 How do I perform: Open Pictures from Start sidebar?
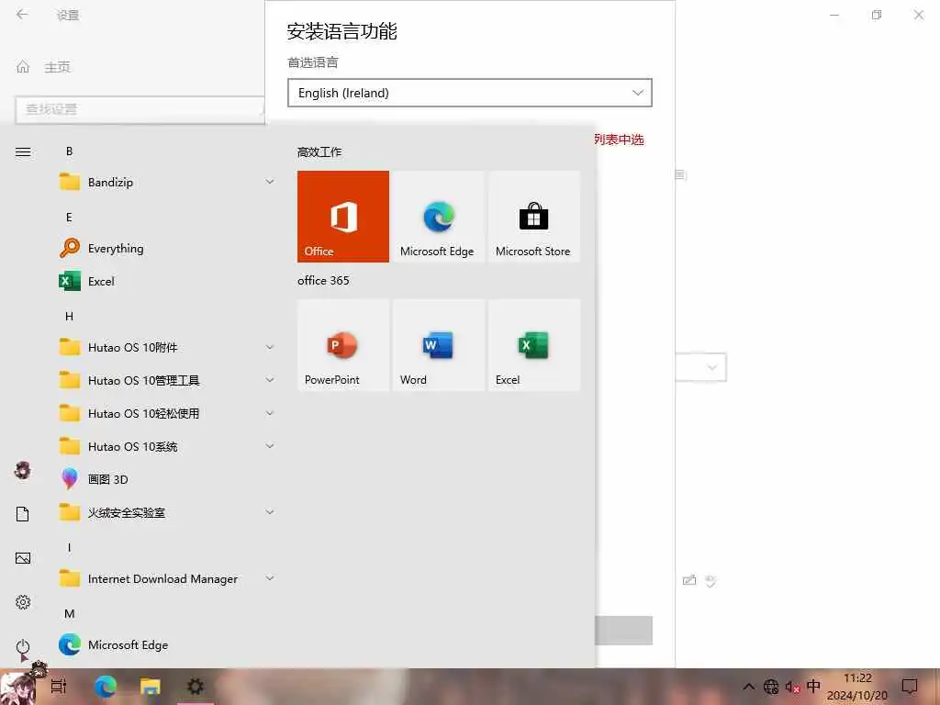pos(23,558)
